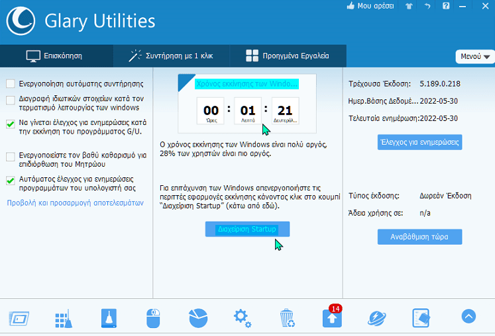Open the context menu manager mouse icon

pos(154,318)
